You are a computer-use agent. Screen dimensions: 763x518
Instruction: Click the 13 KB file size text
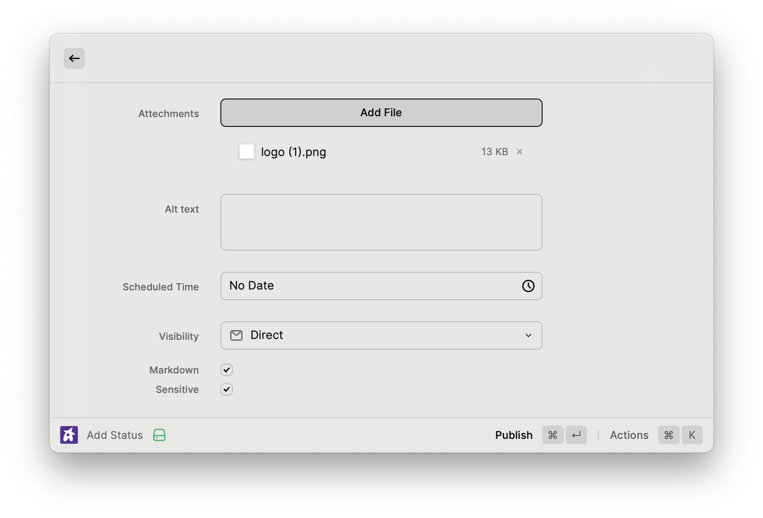pos(494,152)
